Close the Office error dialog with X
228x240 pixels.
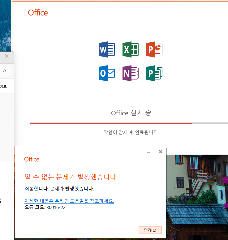coord(160,152)
